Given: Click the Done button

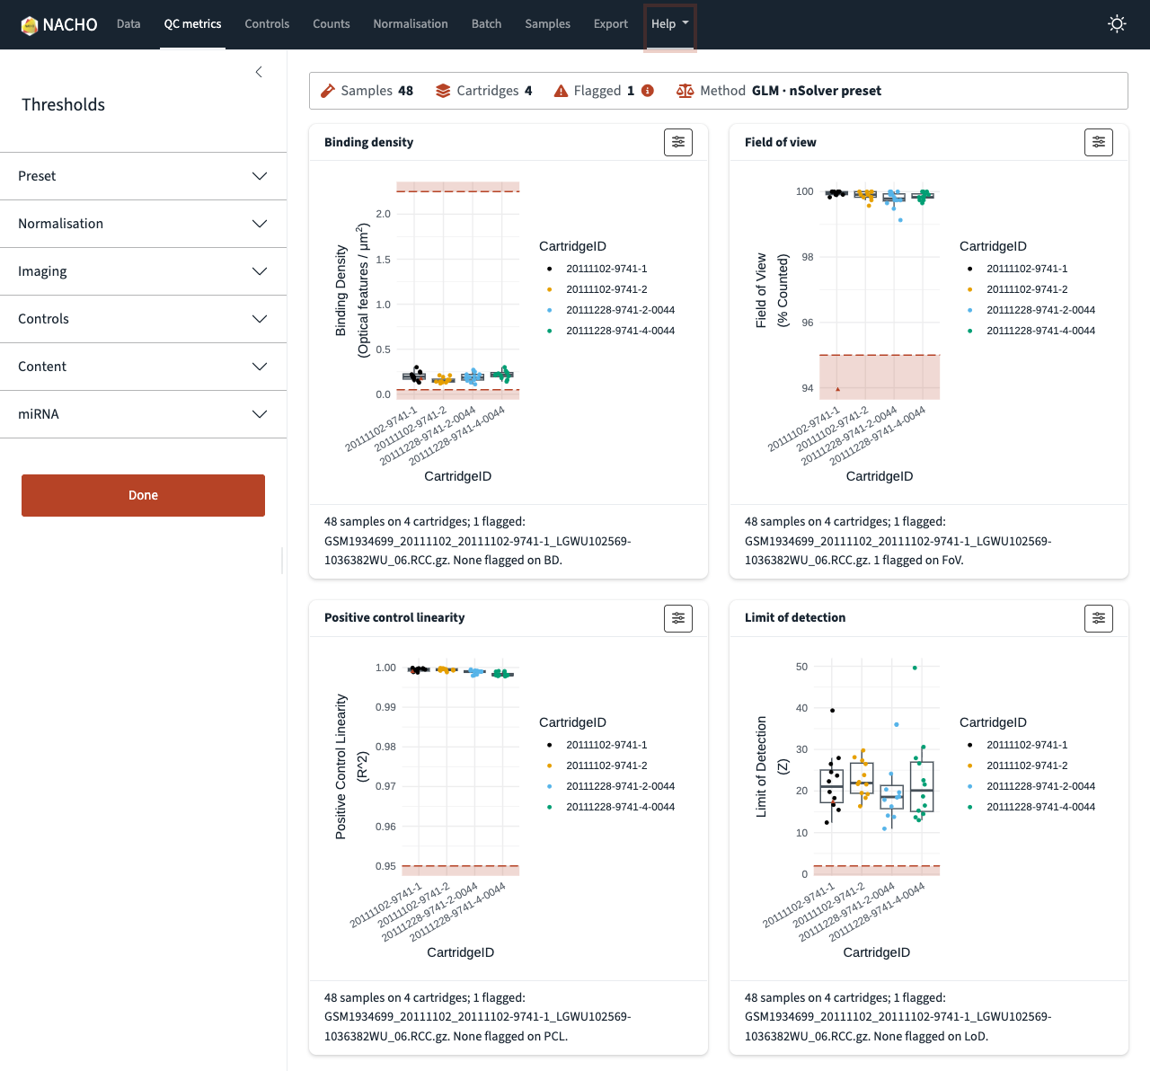Looking at the screenshot, I should tap(143, 495).
